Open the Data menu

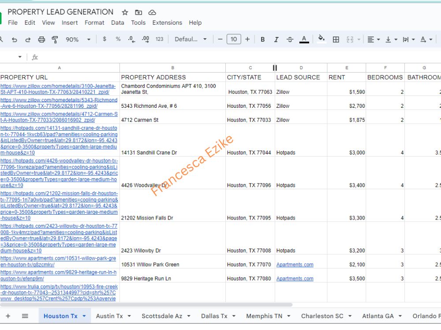click(118, 23)
